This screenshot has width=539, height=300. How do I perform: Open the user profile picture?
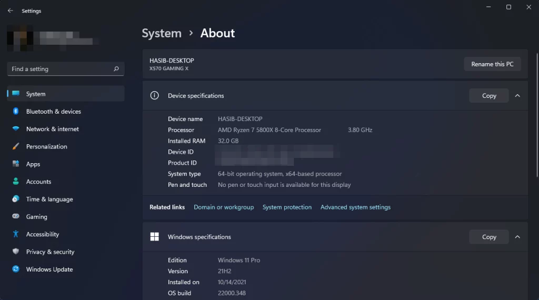coord(20,38)
